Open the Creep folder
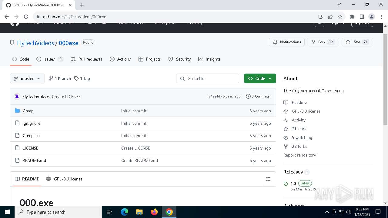388x218 pixels. [x=28, y=111]
